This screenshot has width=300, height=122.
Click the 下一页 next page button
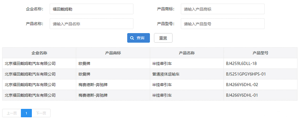[41, 113]
